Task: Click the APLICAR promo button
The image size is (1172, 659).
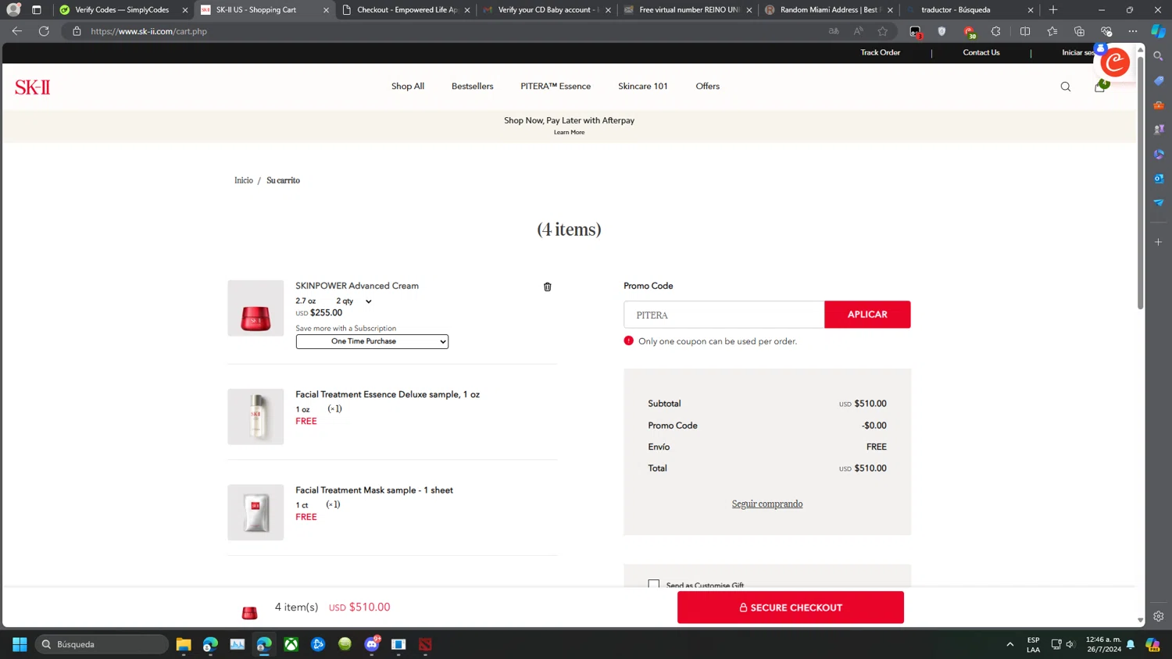Action: [x=867, y=315]
